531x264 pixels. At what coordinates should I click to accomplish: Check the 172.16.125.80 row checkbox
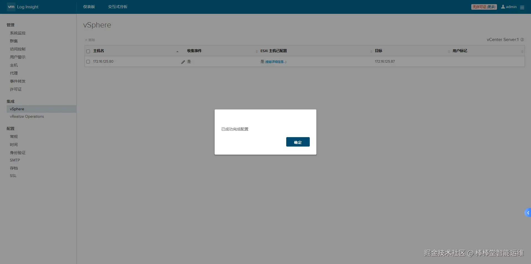tap(88, 61)
